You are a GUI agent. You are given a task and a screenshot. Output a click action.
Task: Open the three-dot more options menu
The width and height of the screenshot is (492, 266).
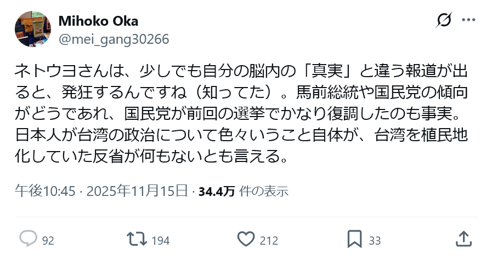coord(468,21)
